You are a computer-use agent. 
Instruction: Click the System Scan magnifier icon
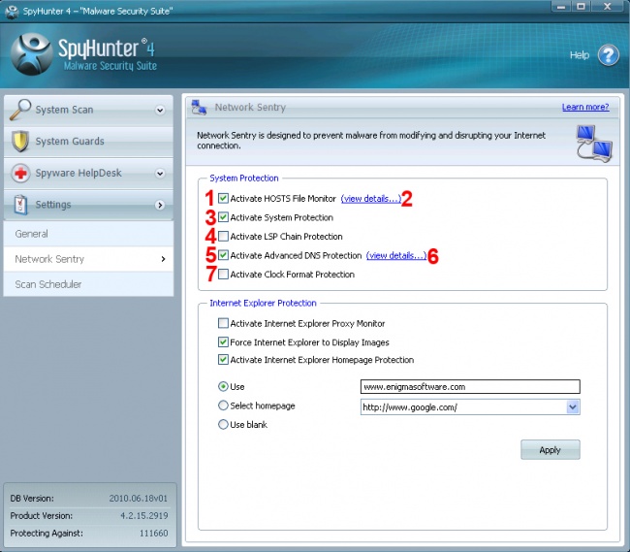coord(20,110)
